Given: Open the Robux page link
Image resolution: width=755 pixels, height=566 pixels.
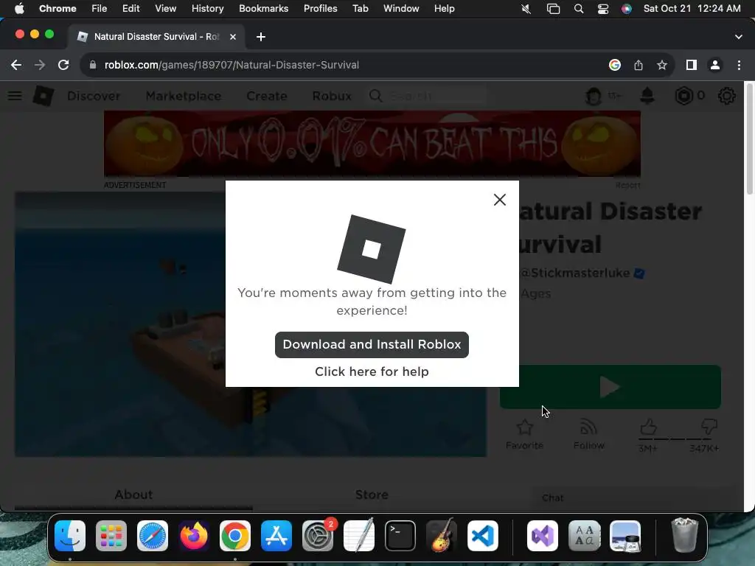Looking at the screenshot, I should click(x=332, y=96).
